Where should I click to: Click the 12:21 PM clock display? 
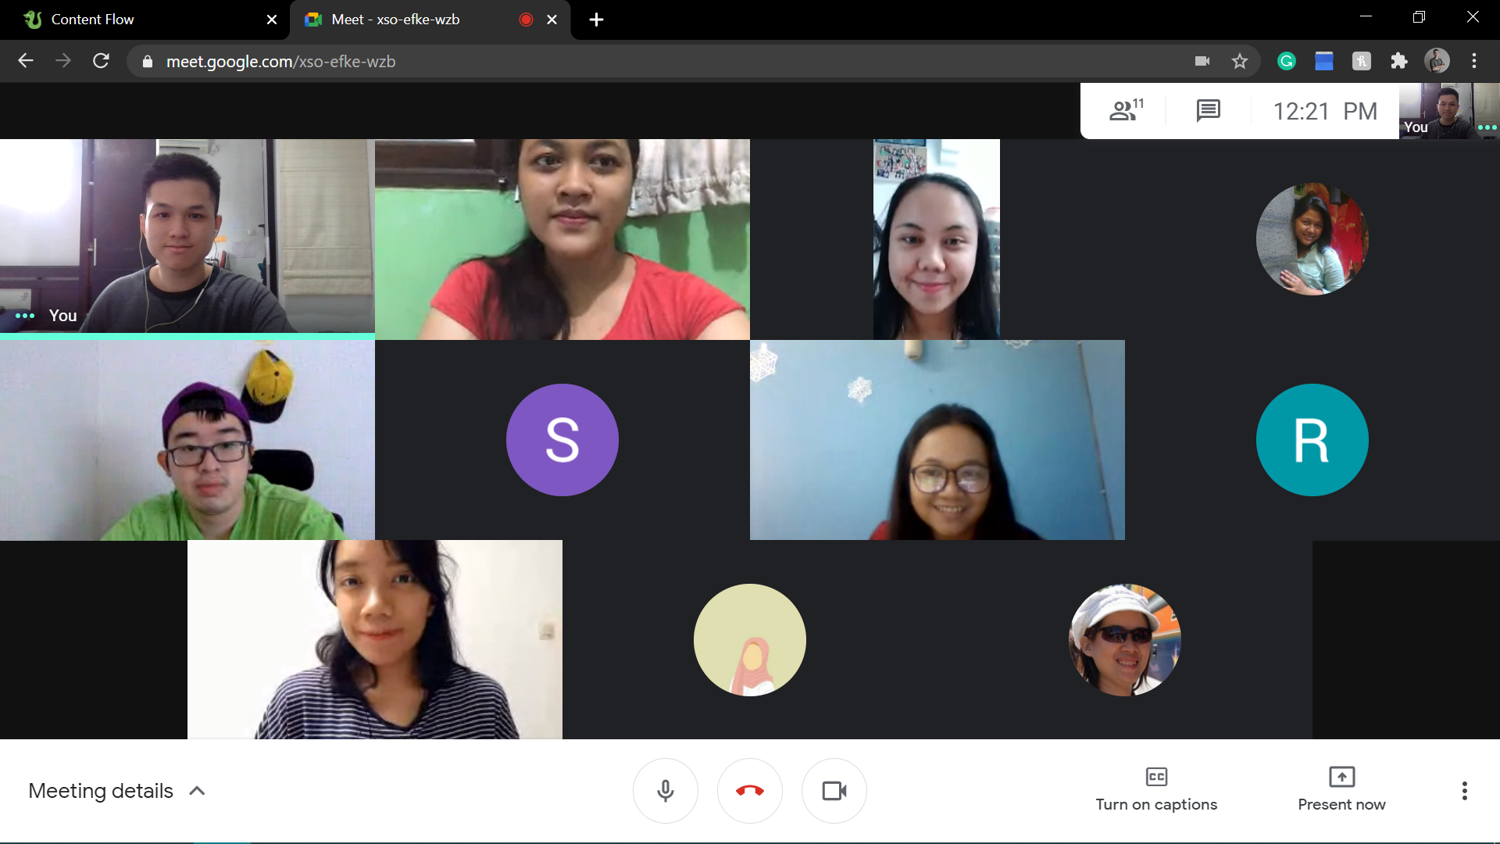click(1325, 111)
